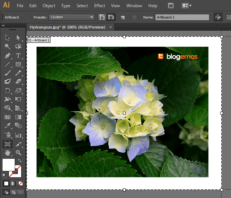This screenshot has width=231, height=198.
Task: Select the Gradient tool
Action: point(18,117)
